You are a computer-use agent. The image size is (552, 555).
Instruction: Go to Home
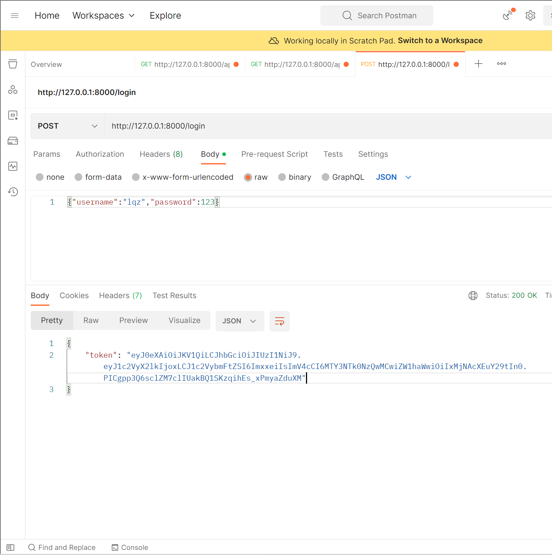tap(47, 15)
